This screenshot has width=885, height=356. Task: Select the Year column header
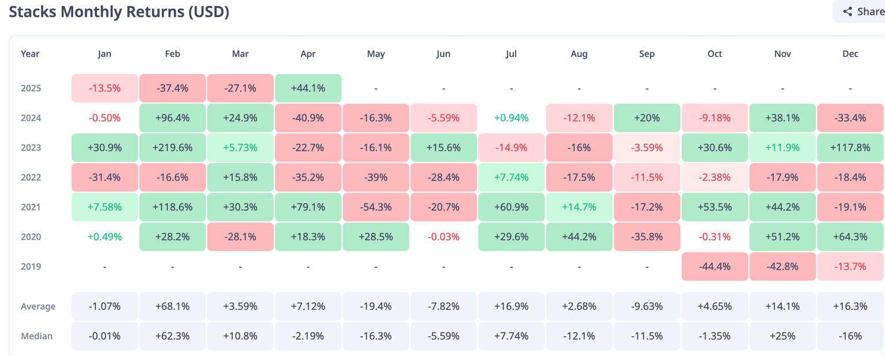(x=30, y=53)
